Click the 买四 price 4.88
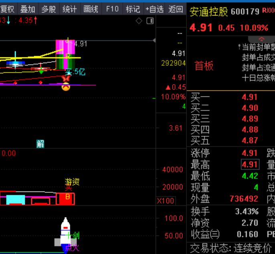 coord(250,130)
